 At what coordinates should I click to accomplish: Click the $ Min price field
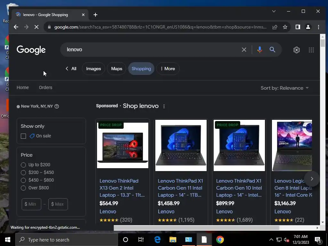[x=31, y=204]
